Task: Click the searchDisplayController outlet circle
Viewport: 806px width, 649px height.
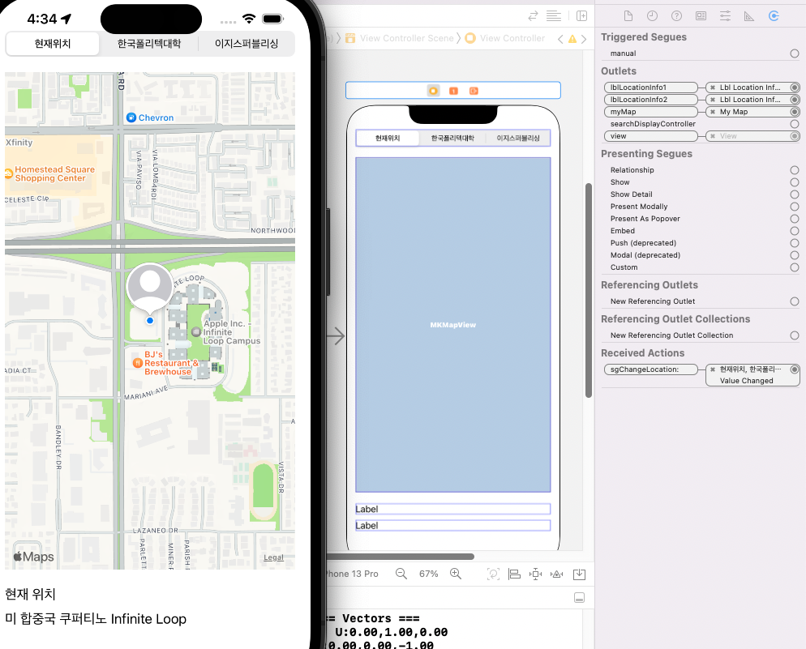Action: tap(795, 124)
